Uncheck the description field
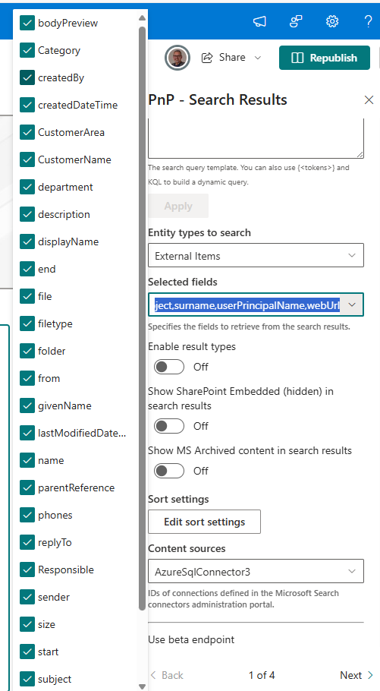 point(27,214)
